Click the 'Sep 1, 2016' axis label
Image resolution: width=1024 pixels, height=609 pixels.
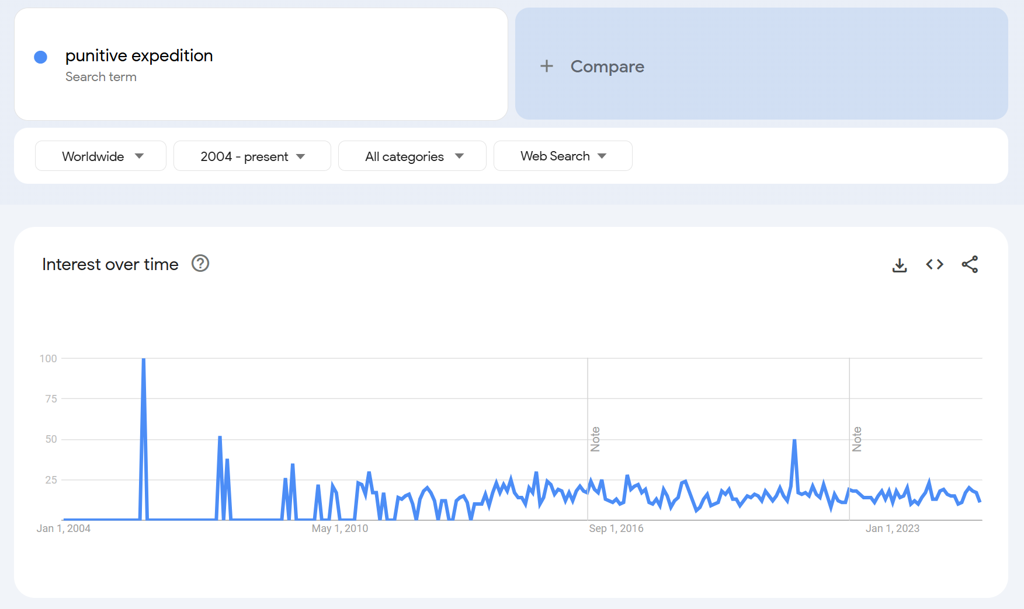(616, 528)
